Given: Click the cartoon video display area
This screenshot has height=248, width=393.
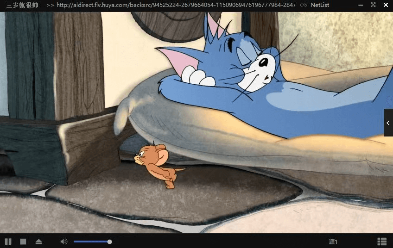Looking at the screenshot, I should [x=196, y=123].
